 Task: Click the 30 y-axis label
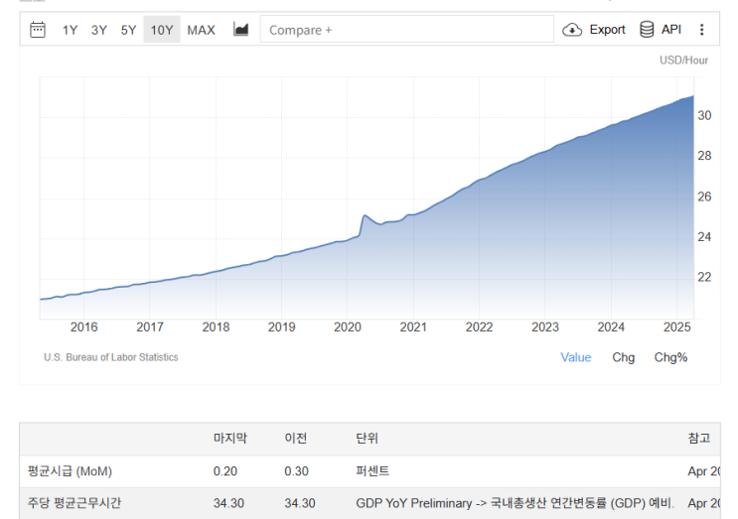tap(704, 116)
